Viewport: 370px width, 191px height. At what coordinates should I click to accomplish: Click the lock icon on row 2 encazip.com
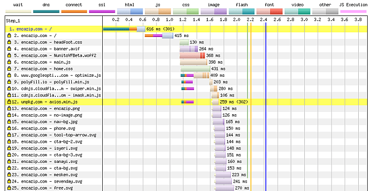click(x=9, y=36)
